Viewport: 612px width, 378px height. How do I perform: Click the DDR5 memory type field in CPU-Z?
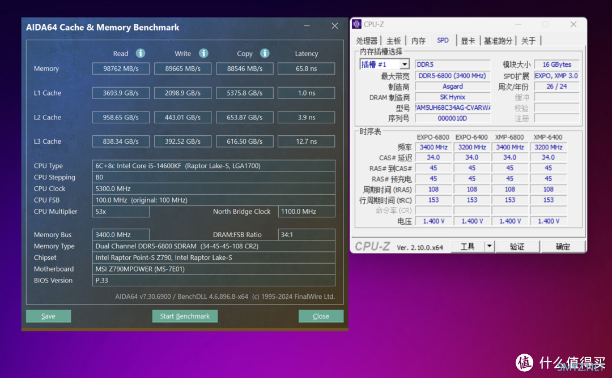click(452, 65)
